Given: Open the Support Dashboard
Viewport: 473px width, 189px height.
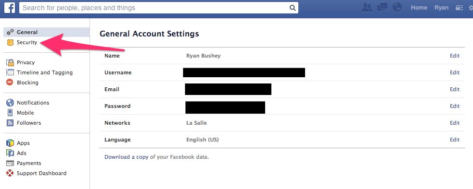Looking at the screenshot, I should (x=41, y=173).
